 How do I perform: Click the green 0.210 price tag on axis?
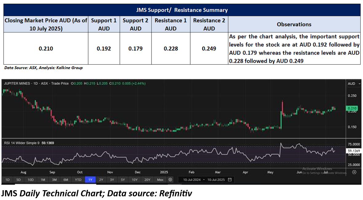point(352,108)
